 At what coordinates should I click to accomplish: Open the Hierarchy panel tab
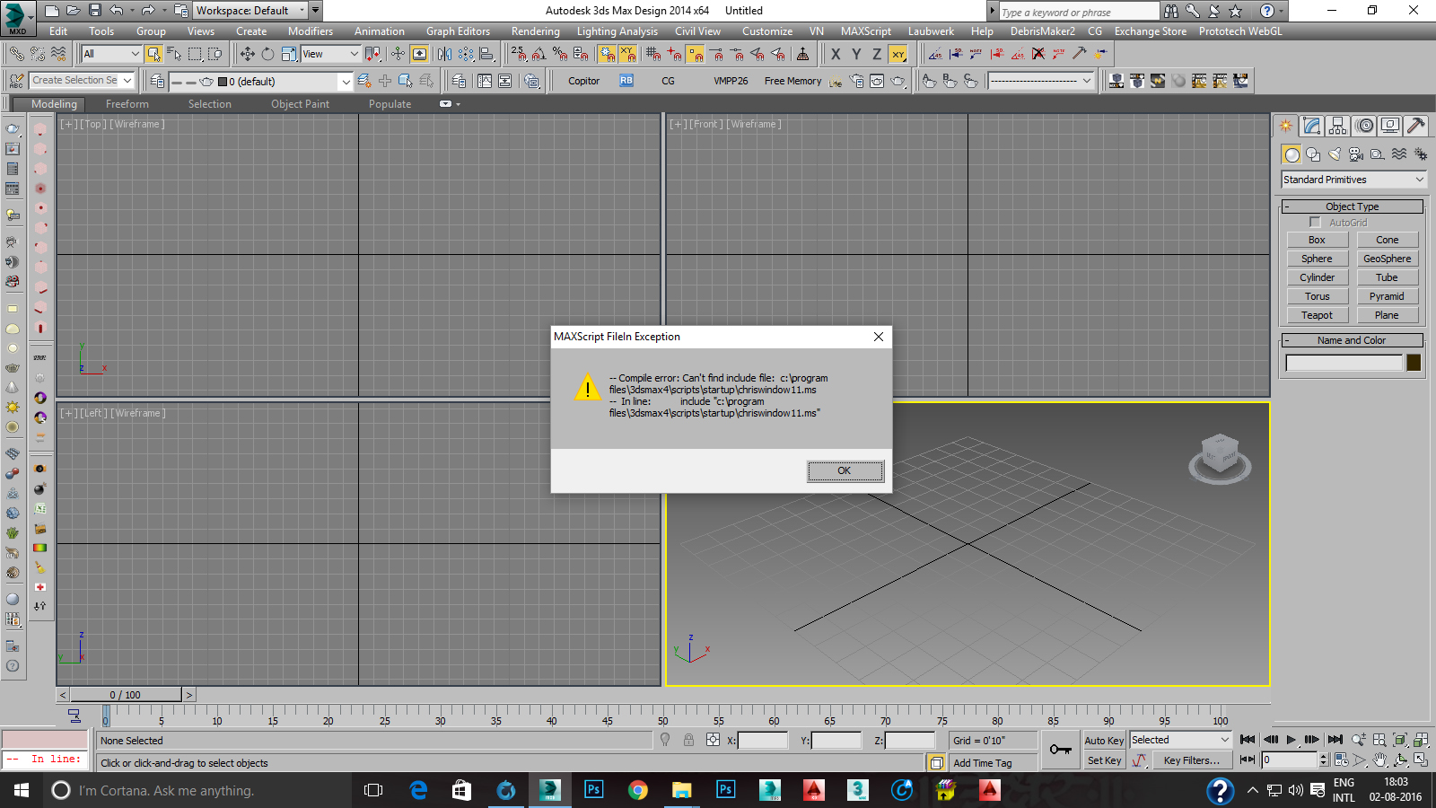(1338, 126)
